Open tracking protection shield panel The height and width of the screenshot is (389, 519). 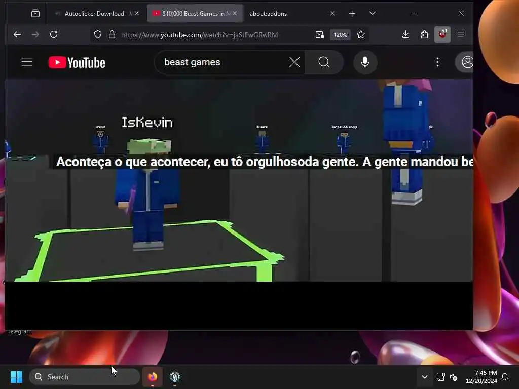click(98, 35)
